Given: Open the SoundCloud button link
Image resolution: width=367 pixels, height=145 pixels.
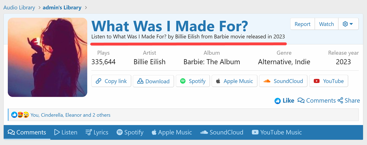Looking at the screenshot, I should click(283, 81).
